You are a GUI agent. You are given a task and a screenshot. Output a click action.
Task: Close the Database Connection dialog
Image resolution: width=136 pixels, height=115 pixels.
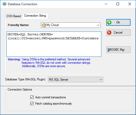130,4
